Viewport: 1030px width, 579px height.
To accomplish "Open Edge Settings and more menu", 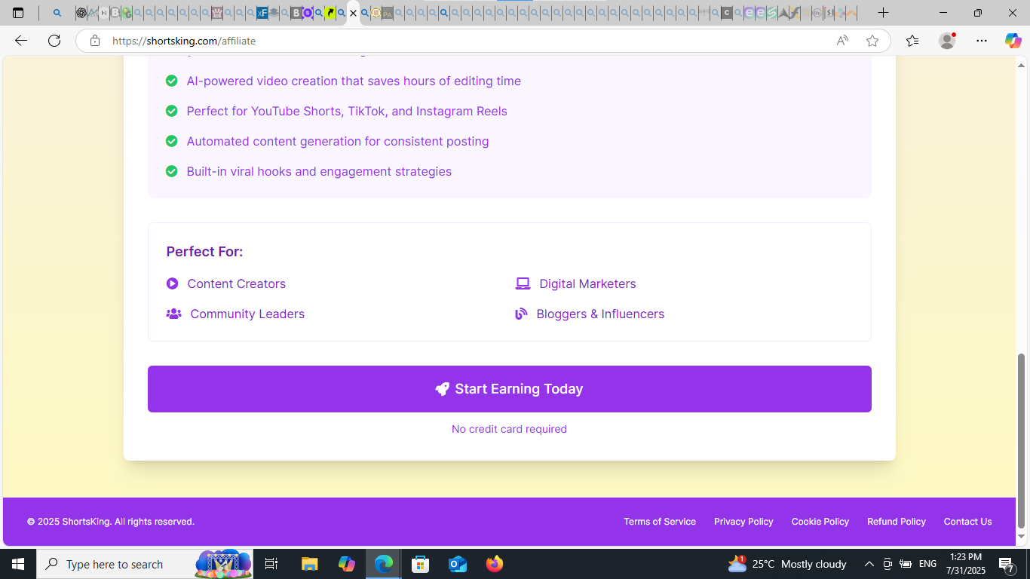I will click(981, 41).
